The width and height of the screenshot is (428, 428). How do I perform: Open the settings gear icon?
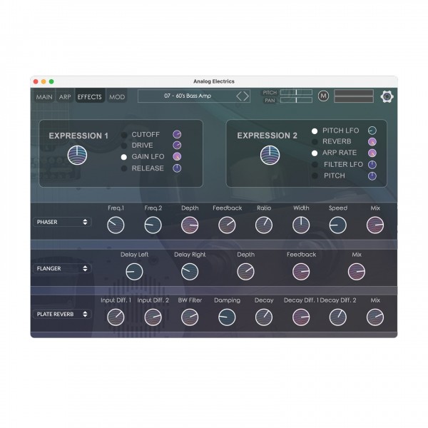[387, 96]
